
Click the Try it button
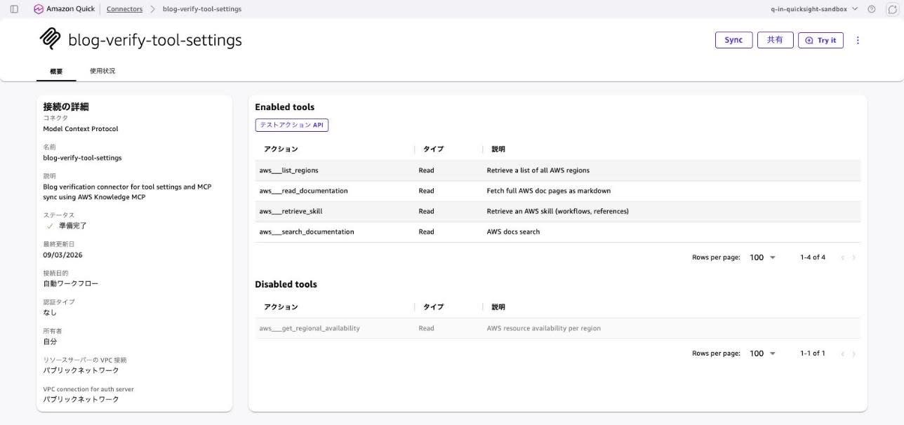click(x=820, y=40)
